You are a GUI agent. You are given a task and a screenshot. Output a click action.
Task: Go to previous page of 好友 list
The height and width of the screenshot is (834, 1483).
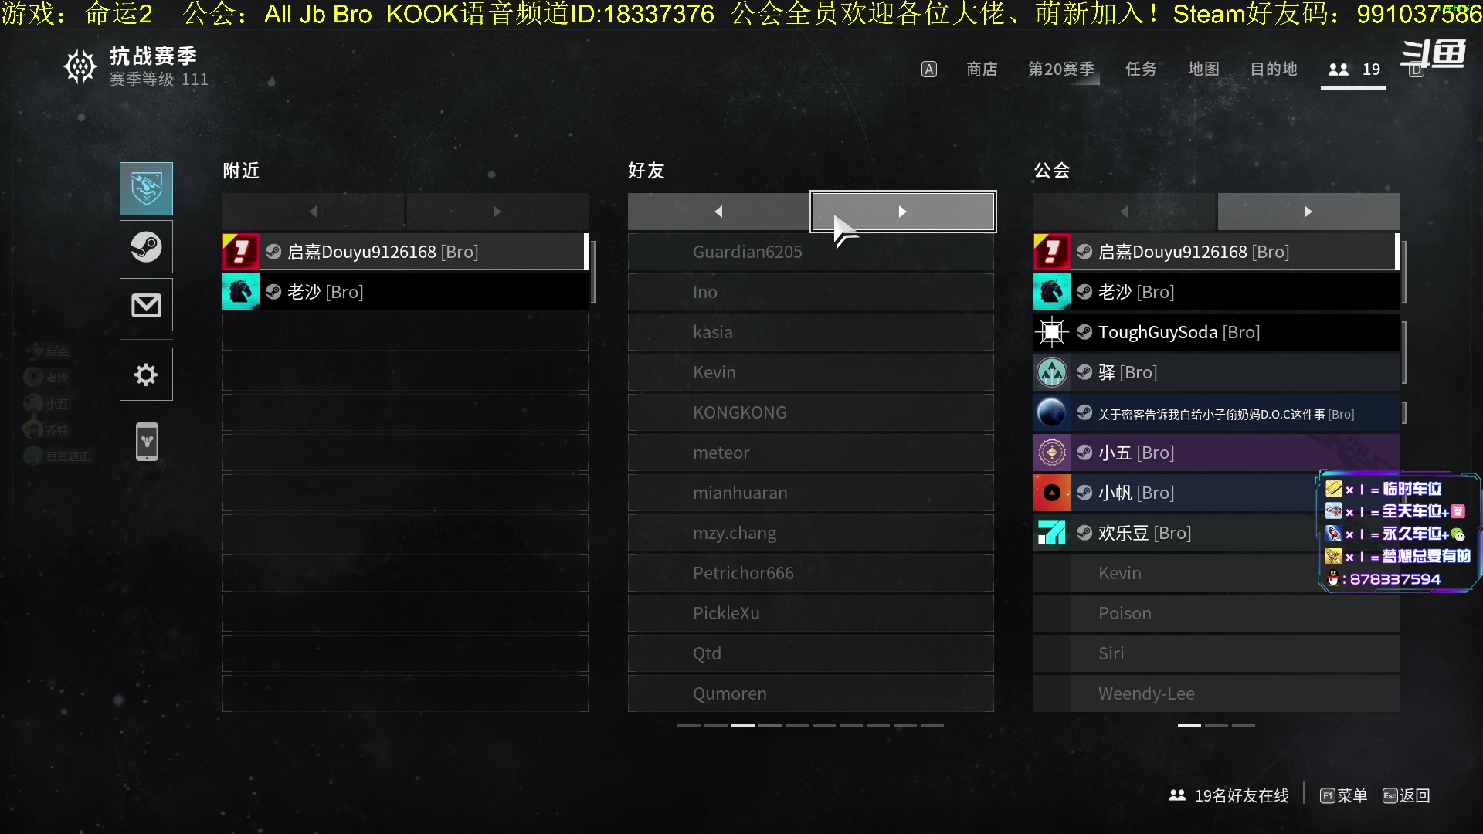pyautogui.click(x=718, y=212)
